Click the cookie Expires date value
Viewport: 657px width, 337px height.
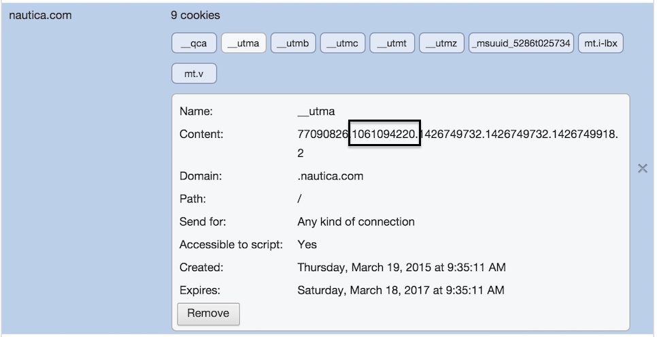click(x=401, y=290)
